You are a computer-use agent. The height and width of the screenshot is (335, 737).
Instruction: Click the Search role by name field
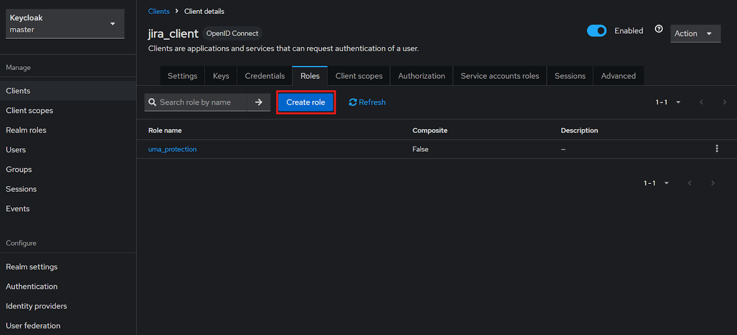click(196, 102)
